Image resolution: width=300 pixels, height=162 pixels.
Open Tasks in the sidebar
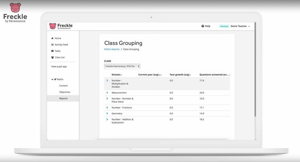pyautogui.click(x=58, y=51)
